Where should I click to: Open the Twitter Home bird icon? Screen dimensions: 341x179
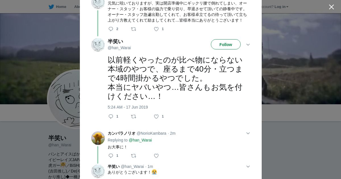point(51,7)
